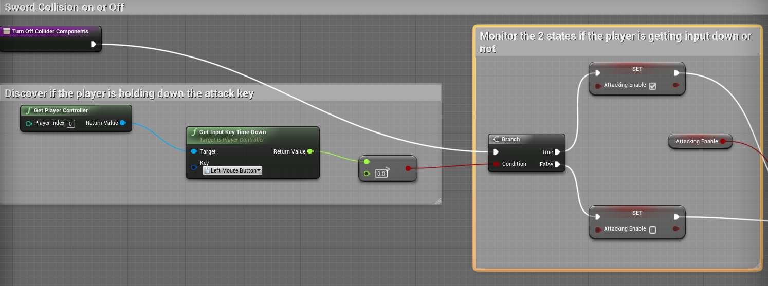768x286 pixels.
Task: Uncheck Attacking Enable in the upper SET node
Action: (652, 86)
